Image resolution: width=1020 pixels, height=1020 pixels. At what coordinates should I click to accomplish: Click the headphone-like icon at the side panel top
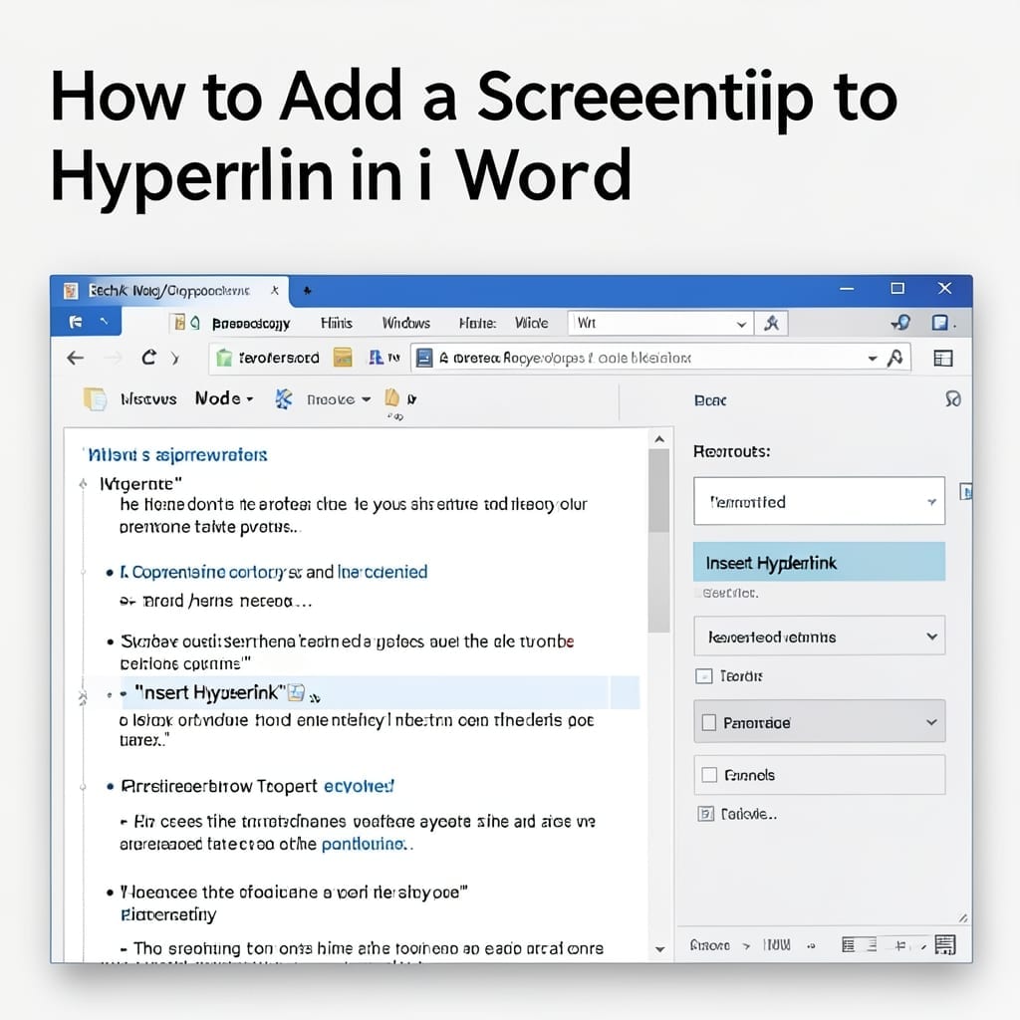[x=953, y=398]
